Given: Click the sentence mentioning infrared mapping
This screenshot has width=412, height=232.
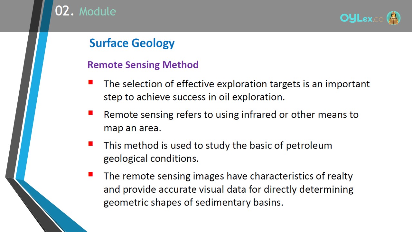Looking at the screenshot, I should (231, 121).
